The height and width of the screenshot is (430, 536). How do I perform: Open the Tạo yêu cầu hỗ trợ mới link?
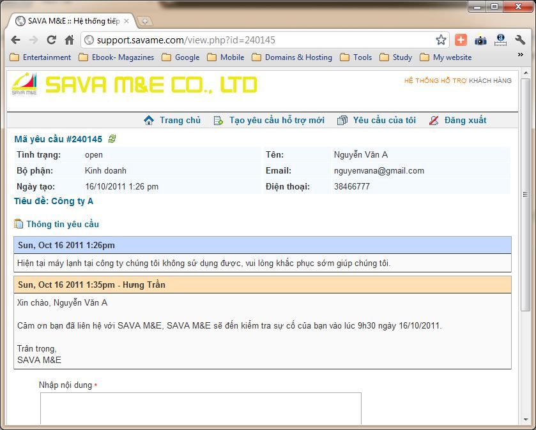[277, 120]
